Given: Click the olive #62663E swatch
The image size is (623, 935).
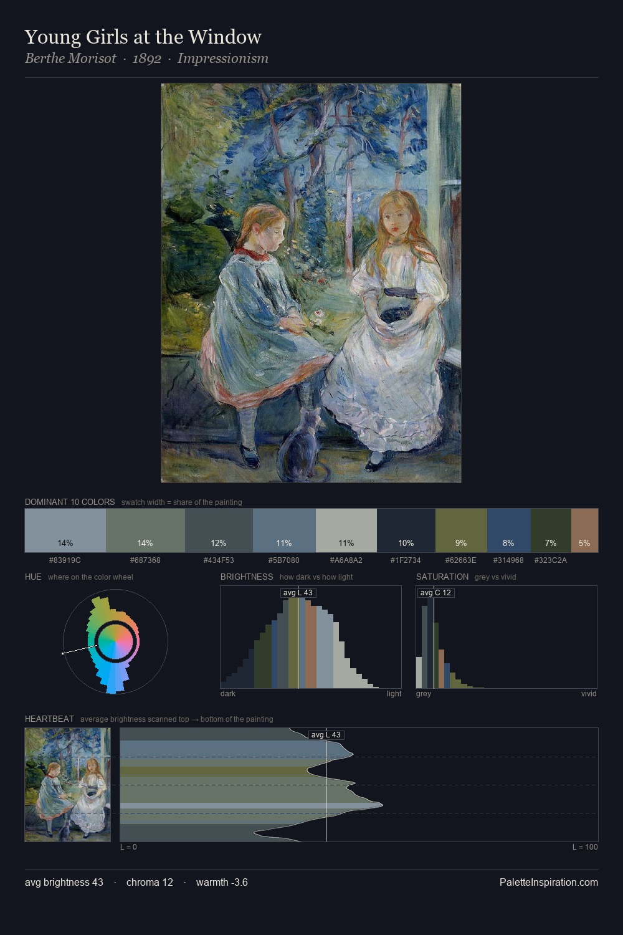Looking at the screenshot, I should pos(461,530).
